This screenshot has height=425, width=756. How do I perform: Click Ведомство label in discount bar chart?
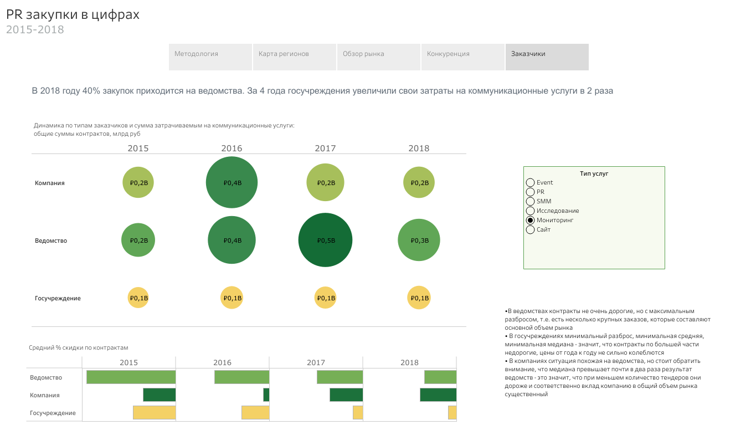46,377
